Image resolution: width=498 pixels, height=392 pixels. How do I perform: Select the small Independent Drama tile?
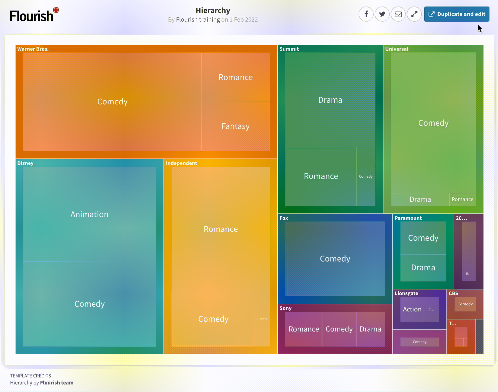click(262, 319)
